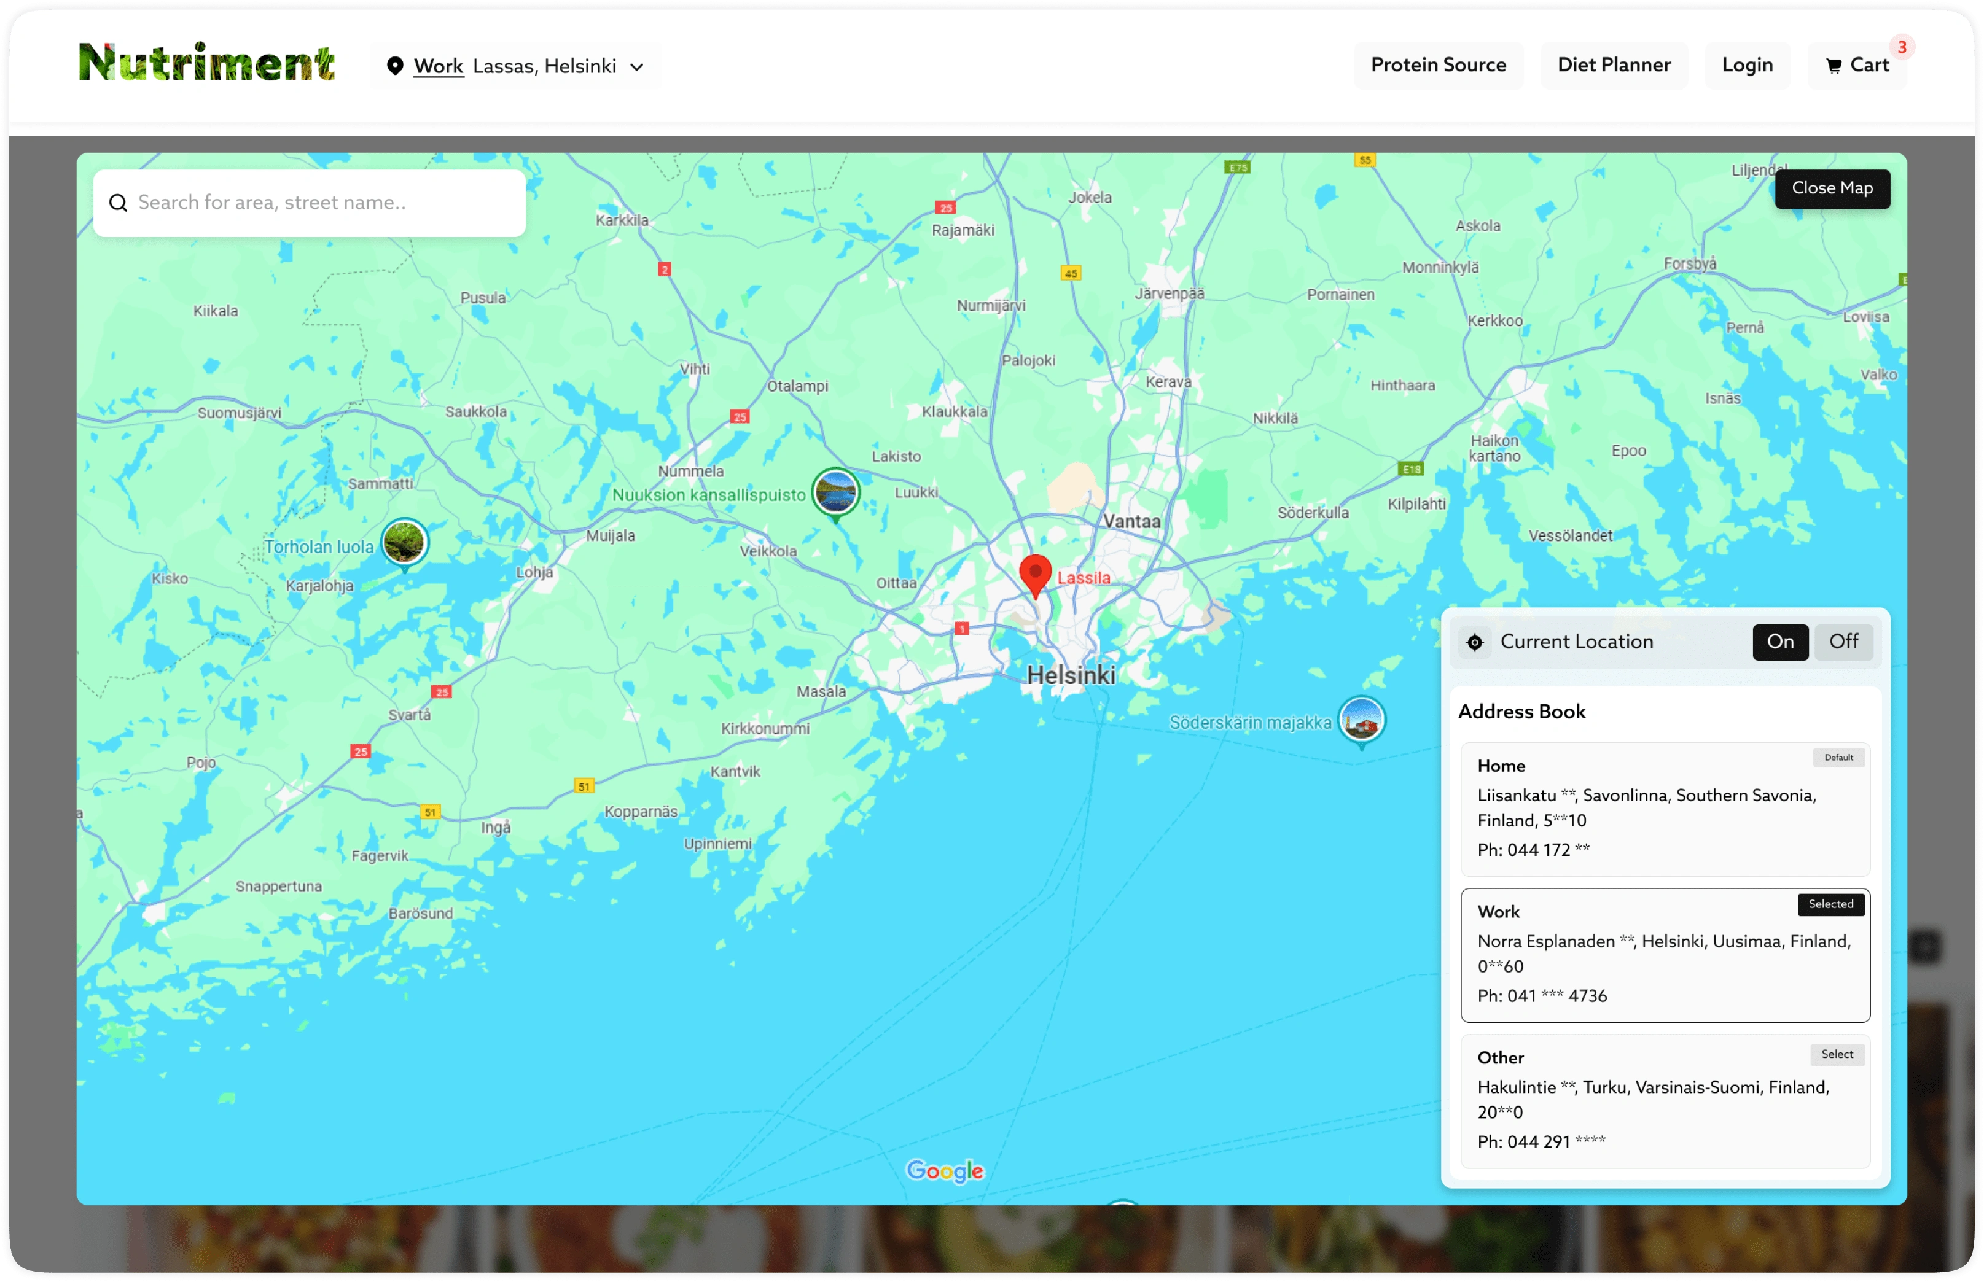Turn current location On
1984x1282 pixels.
[x=1780, y=642]
